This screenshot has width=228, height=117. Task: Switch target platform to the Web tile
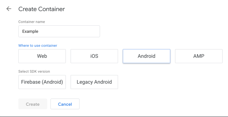tap(42, 56)
